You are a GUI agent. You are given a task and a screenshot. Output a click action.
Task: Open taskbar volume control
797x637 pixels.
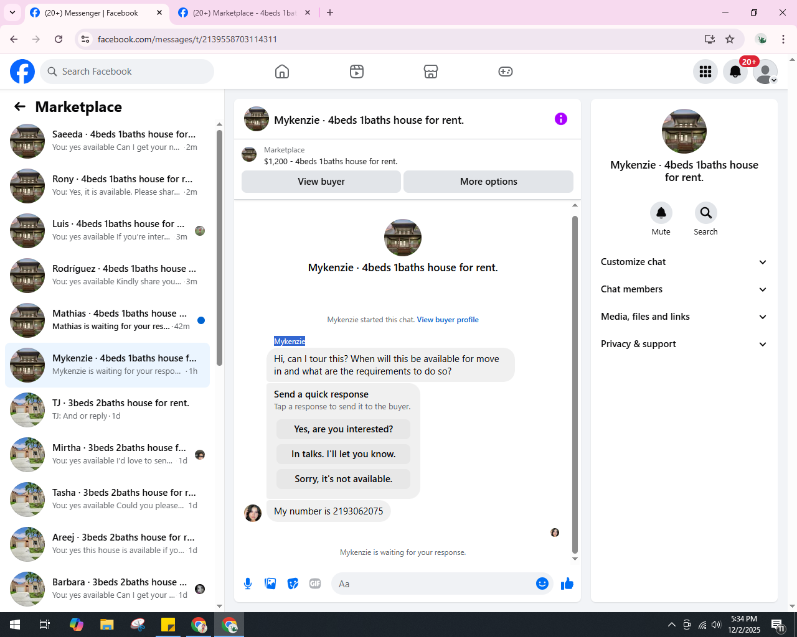[716, 625]
